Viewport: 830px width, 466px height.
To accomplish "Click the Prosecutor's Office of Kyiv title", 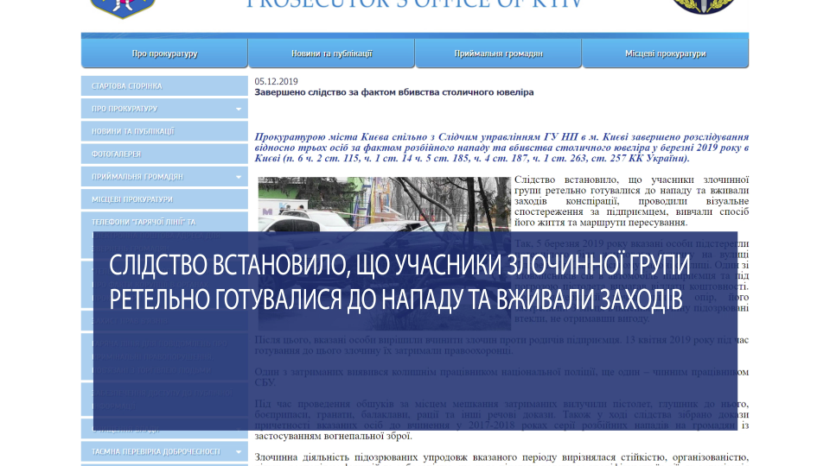I will pyautogui.click(x=414, y=5).
